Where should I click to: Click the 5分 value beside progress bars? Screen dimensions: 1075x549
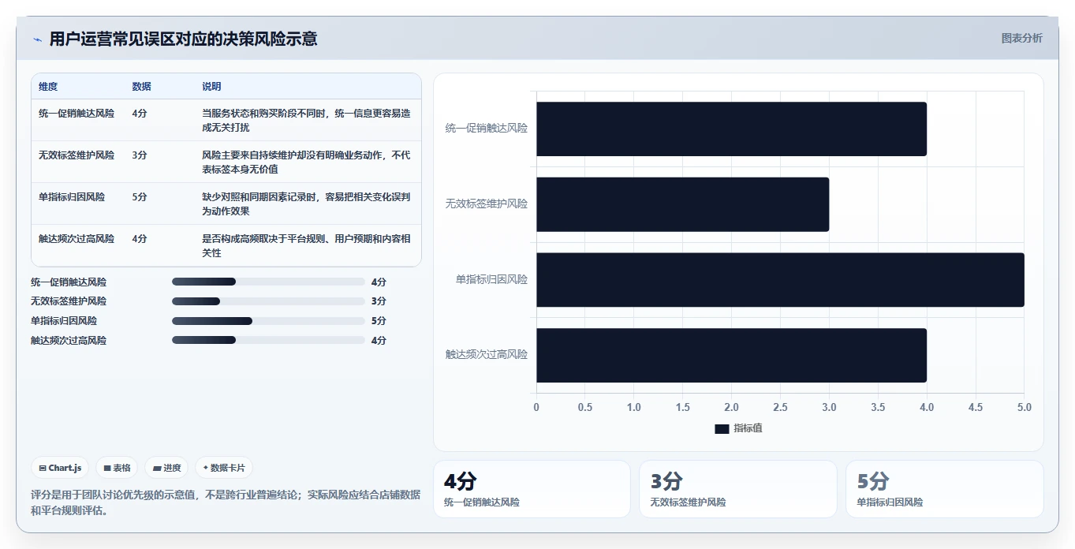(379, 321)
